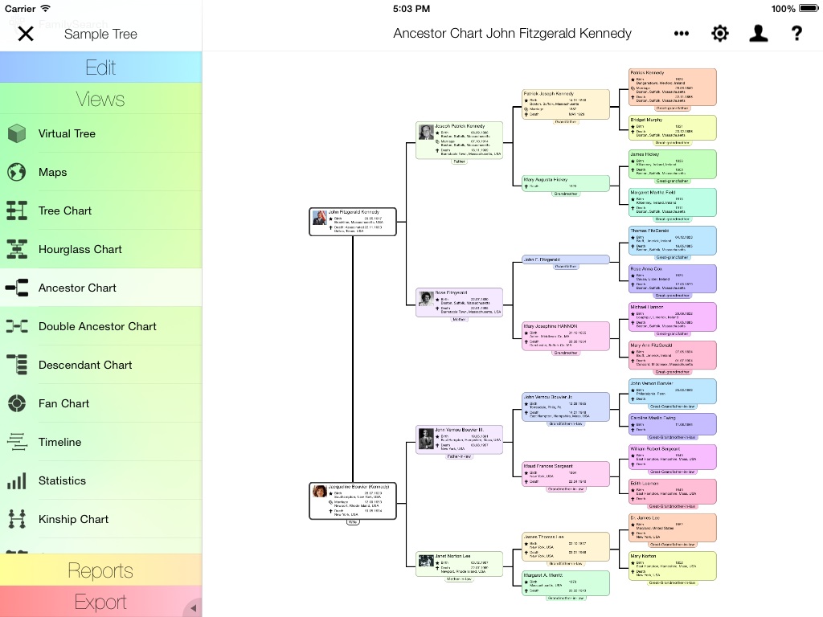Select the Rose Anna Cox card

click(673, 279)
